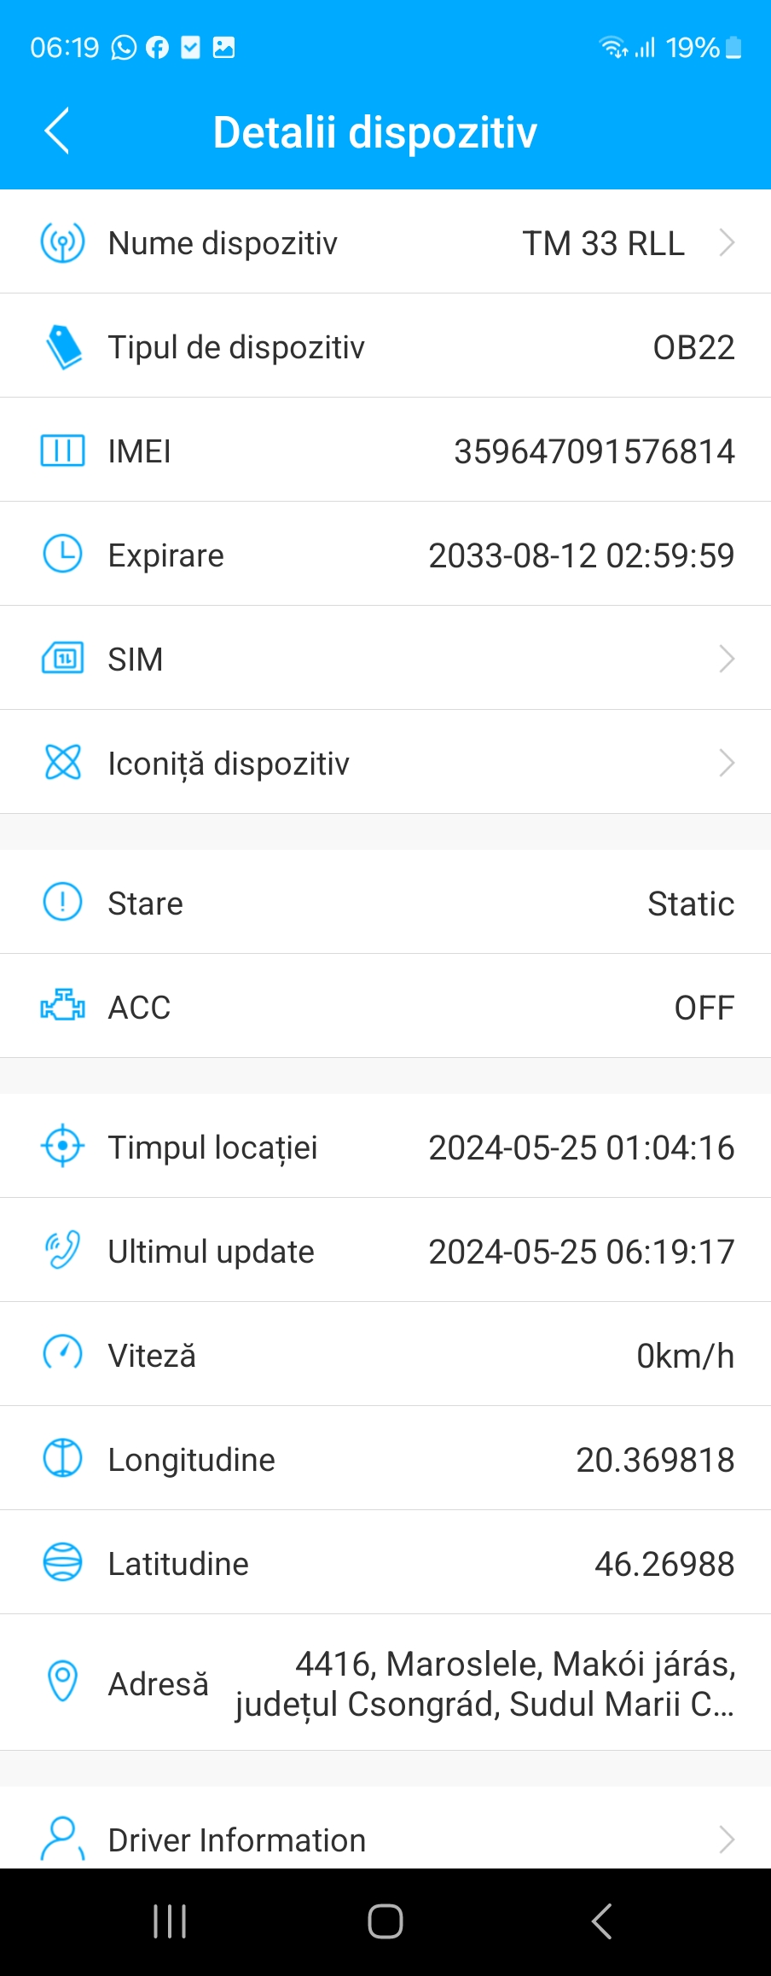Expand the SIM row chevron
Image resolution: width=771 pixels, height=1976 pixels.
pyautogui.click(x=727, y=659)
